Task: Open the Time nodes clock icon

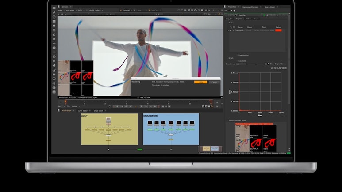Action: tap(54, 17)
